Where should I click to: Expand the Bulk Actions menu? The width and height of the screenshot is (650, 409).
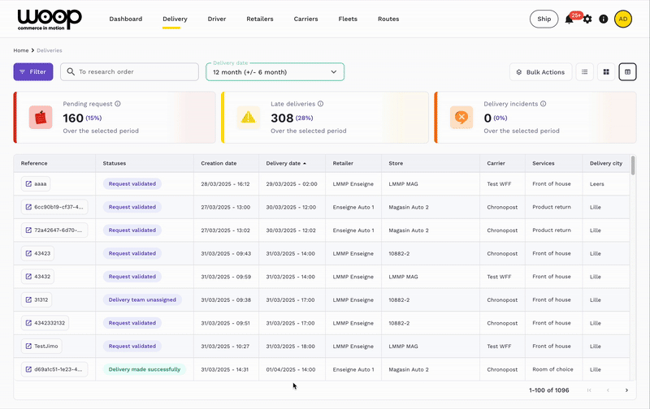pos(540,72)
